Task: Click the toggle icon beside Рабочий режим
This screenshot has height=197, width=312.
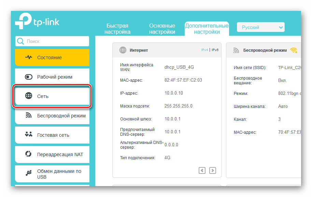Action: [x=28, y=77]
